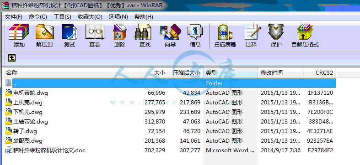This screenshot has height=165, width=360.
Task: Sort by the 大小 column header
Action: pos(154,73)
